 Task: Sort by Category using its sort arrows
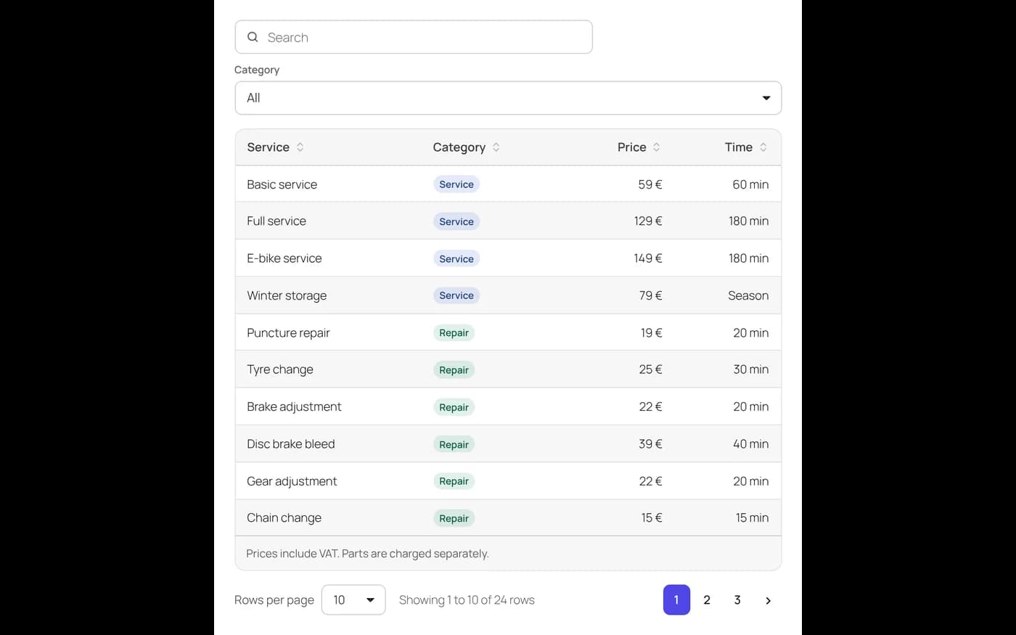[x=496, y=147]
